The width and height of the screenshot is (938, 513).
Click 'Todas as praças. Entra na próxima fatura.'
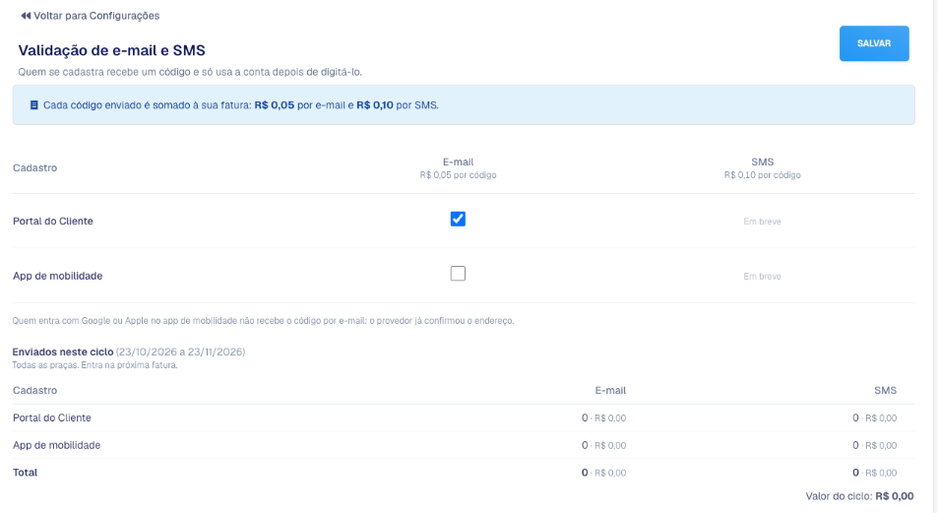click(95, 365)
